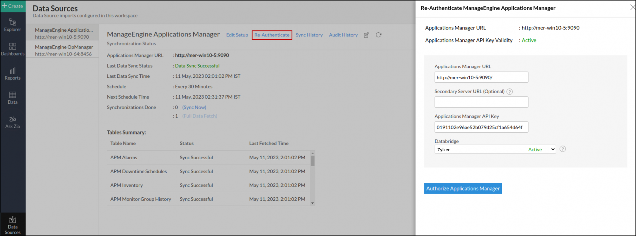Open the Edit Setup link
This screenshot has width=636, height=236.
[x=237, y=35]
